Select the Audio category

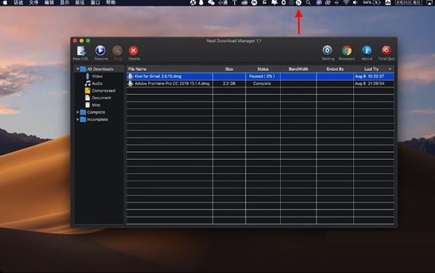click(x=97, y=83)
